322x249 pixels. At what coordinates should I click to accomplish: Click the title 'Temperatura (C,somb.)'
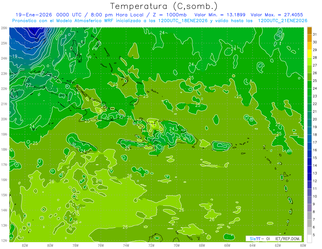point(163,6)
